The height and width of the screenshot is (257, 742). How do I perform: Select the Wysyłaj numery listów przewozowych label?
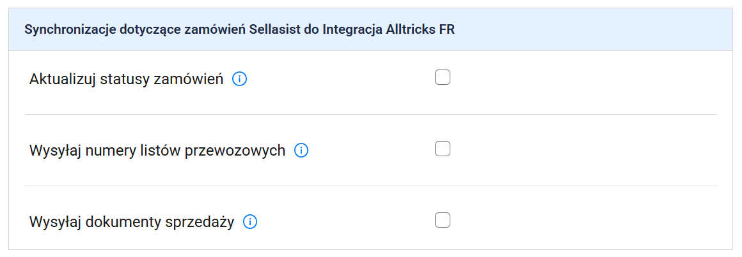pos(157,151)
